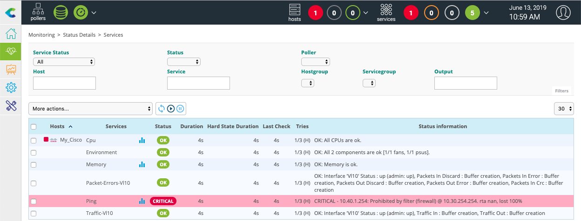Image resolution: width=581 pixels, height=221 pixels.
Task: Click the Host filter input field
Action: (x=64, y=83)
